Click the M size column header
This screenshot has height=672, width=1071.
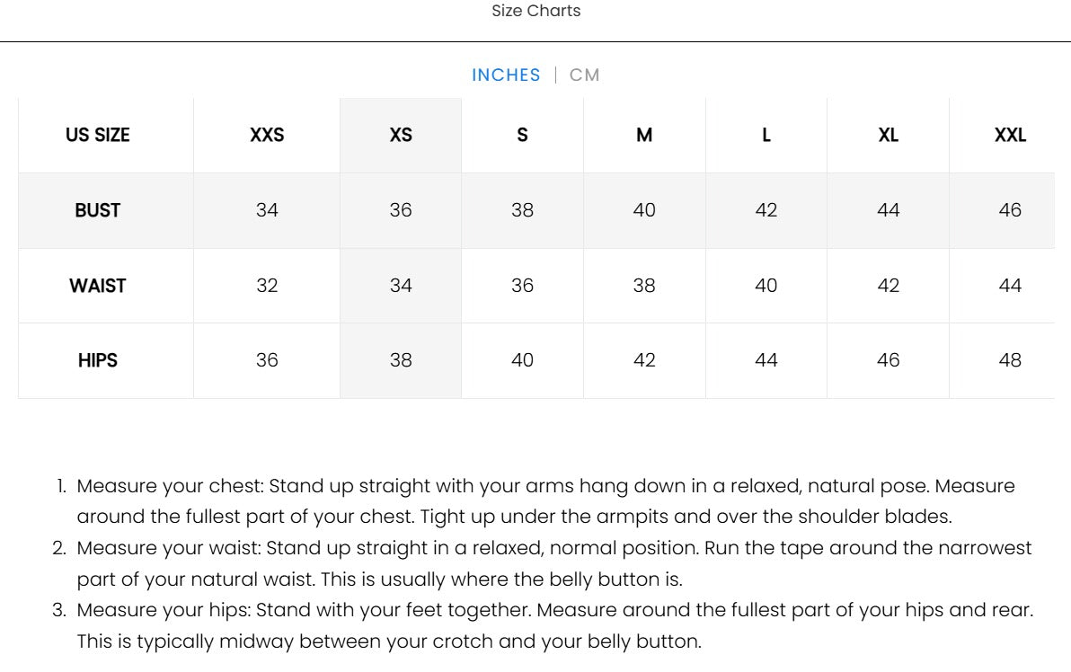[x=644, y=136]
